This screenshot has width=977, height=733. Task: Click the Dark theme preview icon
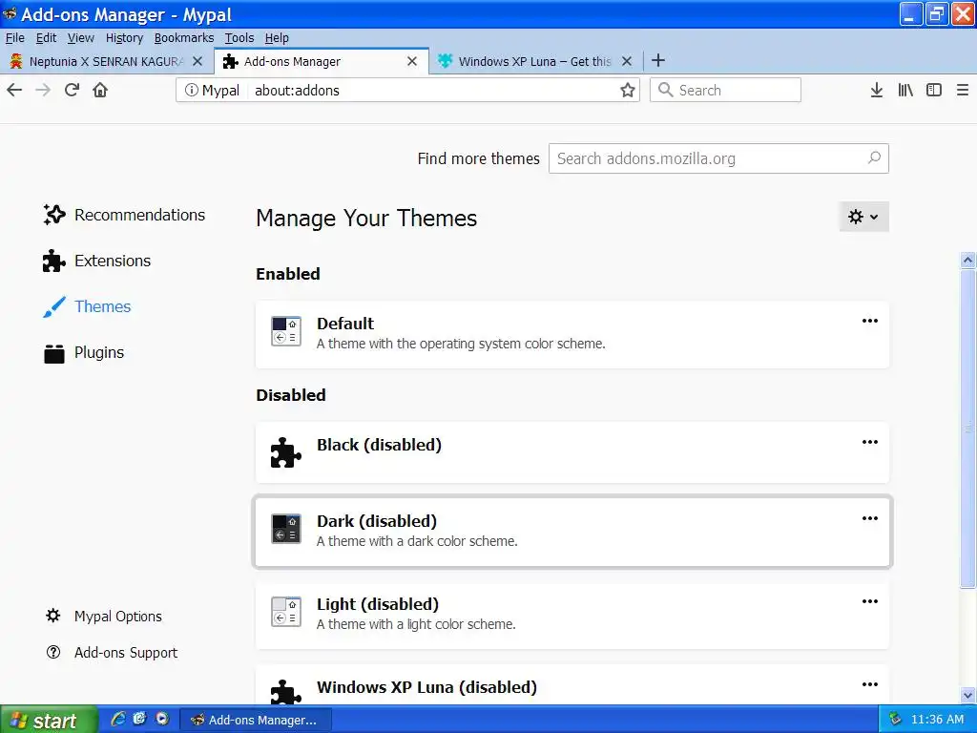[x=286, y=529]
